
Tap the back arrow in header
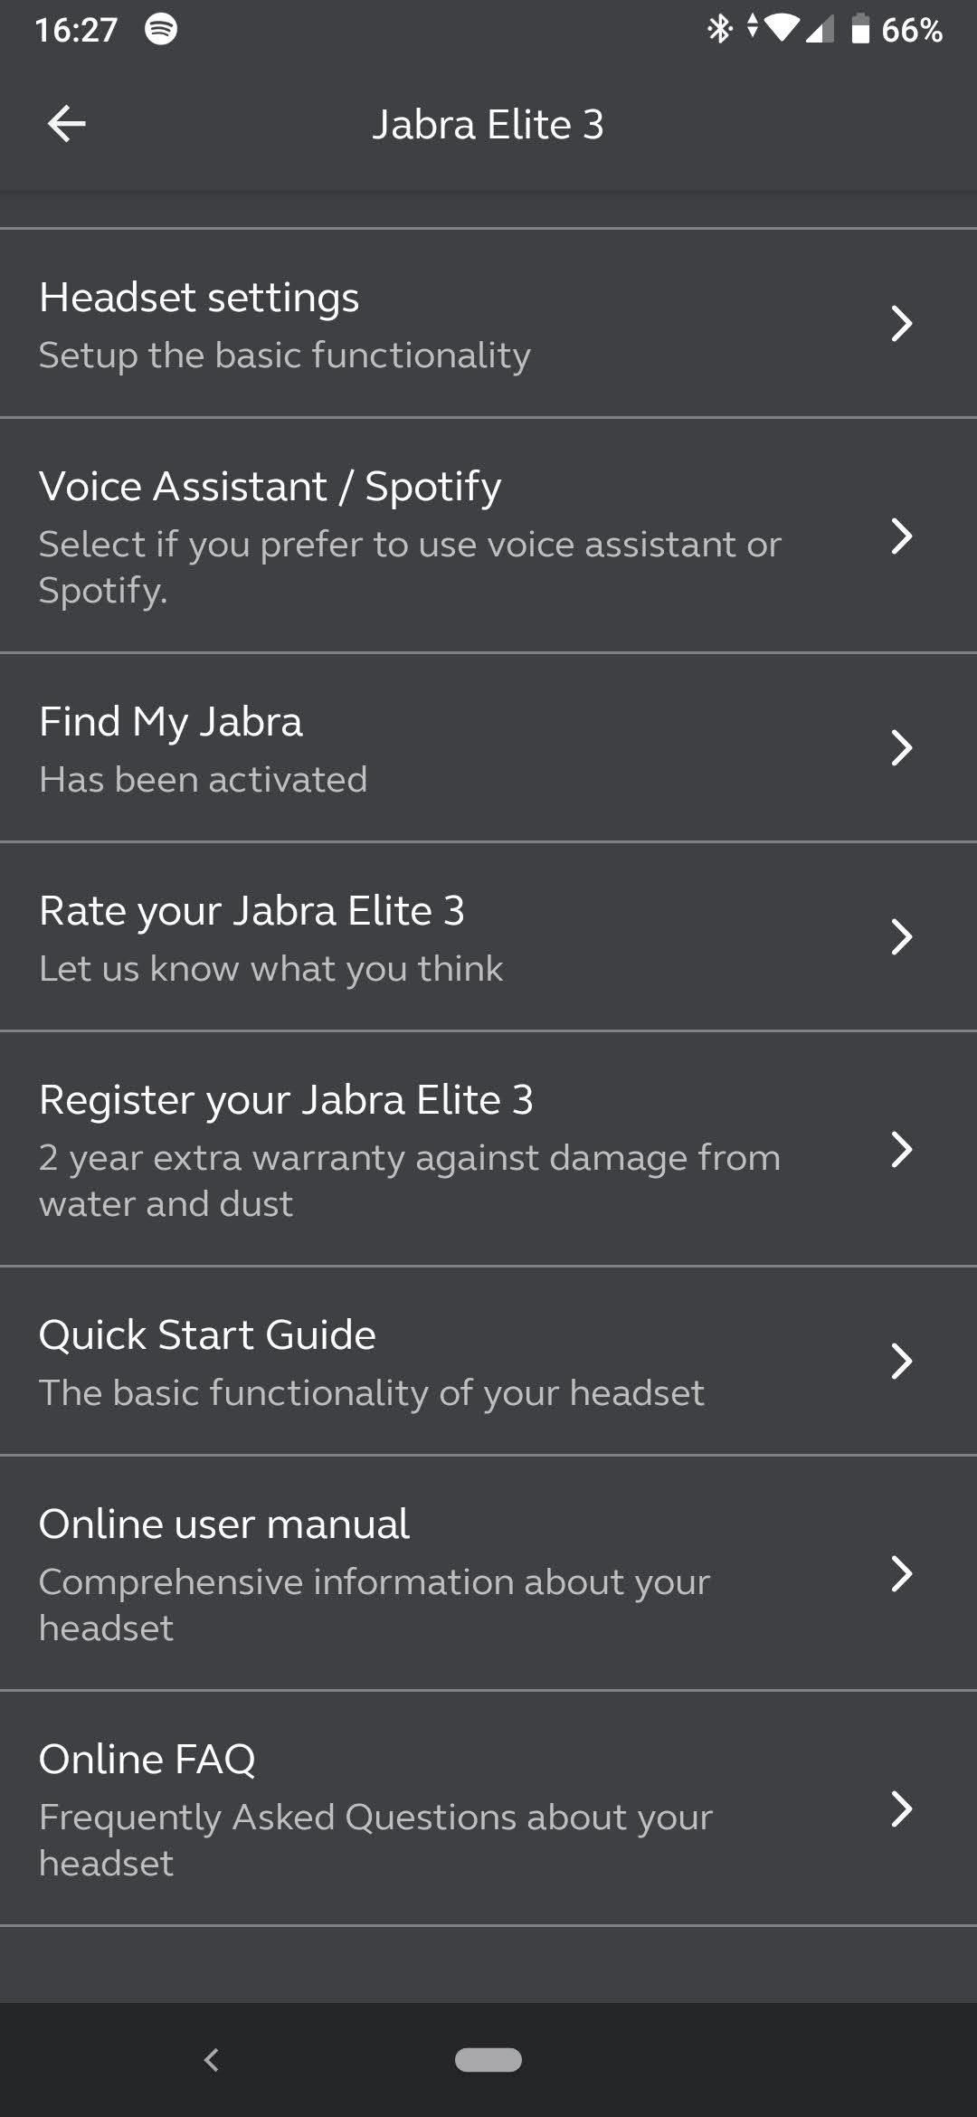67,124
